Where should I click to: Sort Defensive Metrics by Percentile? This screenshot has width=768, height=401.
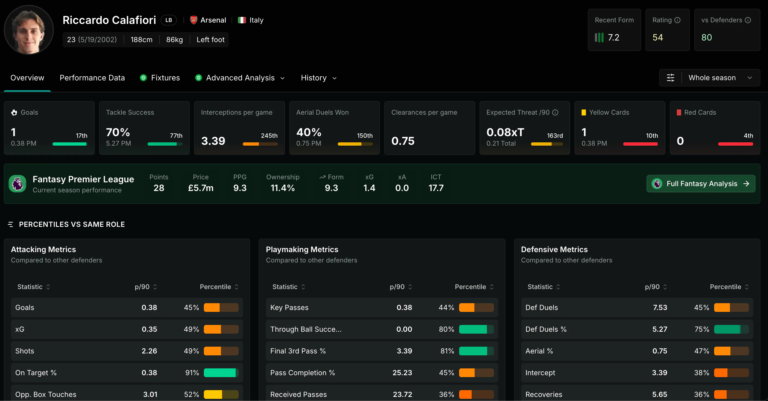coord(729,287)
